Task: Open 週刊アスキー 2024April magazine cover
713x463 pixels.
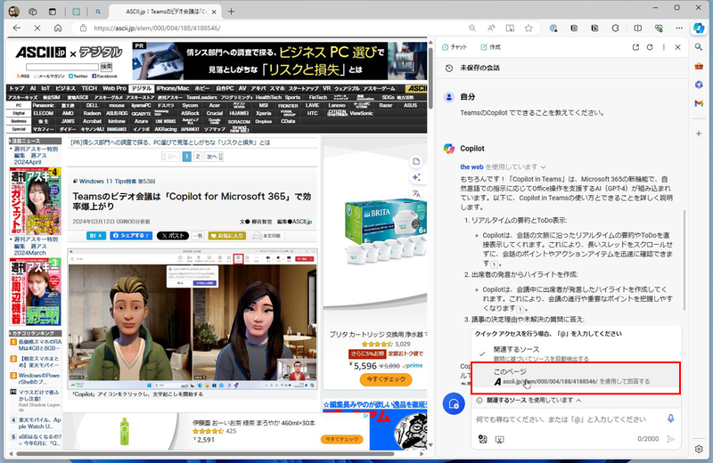Action: [35, 201]
